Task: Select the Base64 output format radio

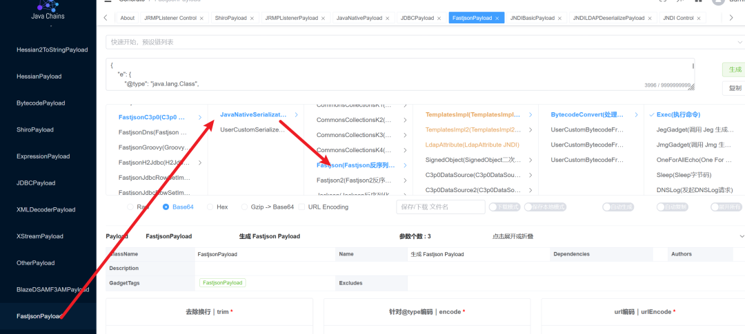Action: (x=166, y=207)
